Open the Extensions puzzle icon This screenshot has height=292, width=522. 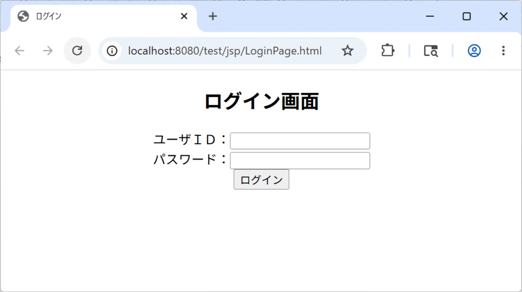pyautogui.click(x=388, y=51)
